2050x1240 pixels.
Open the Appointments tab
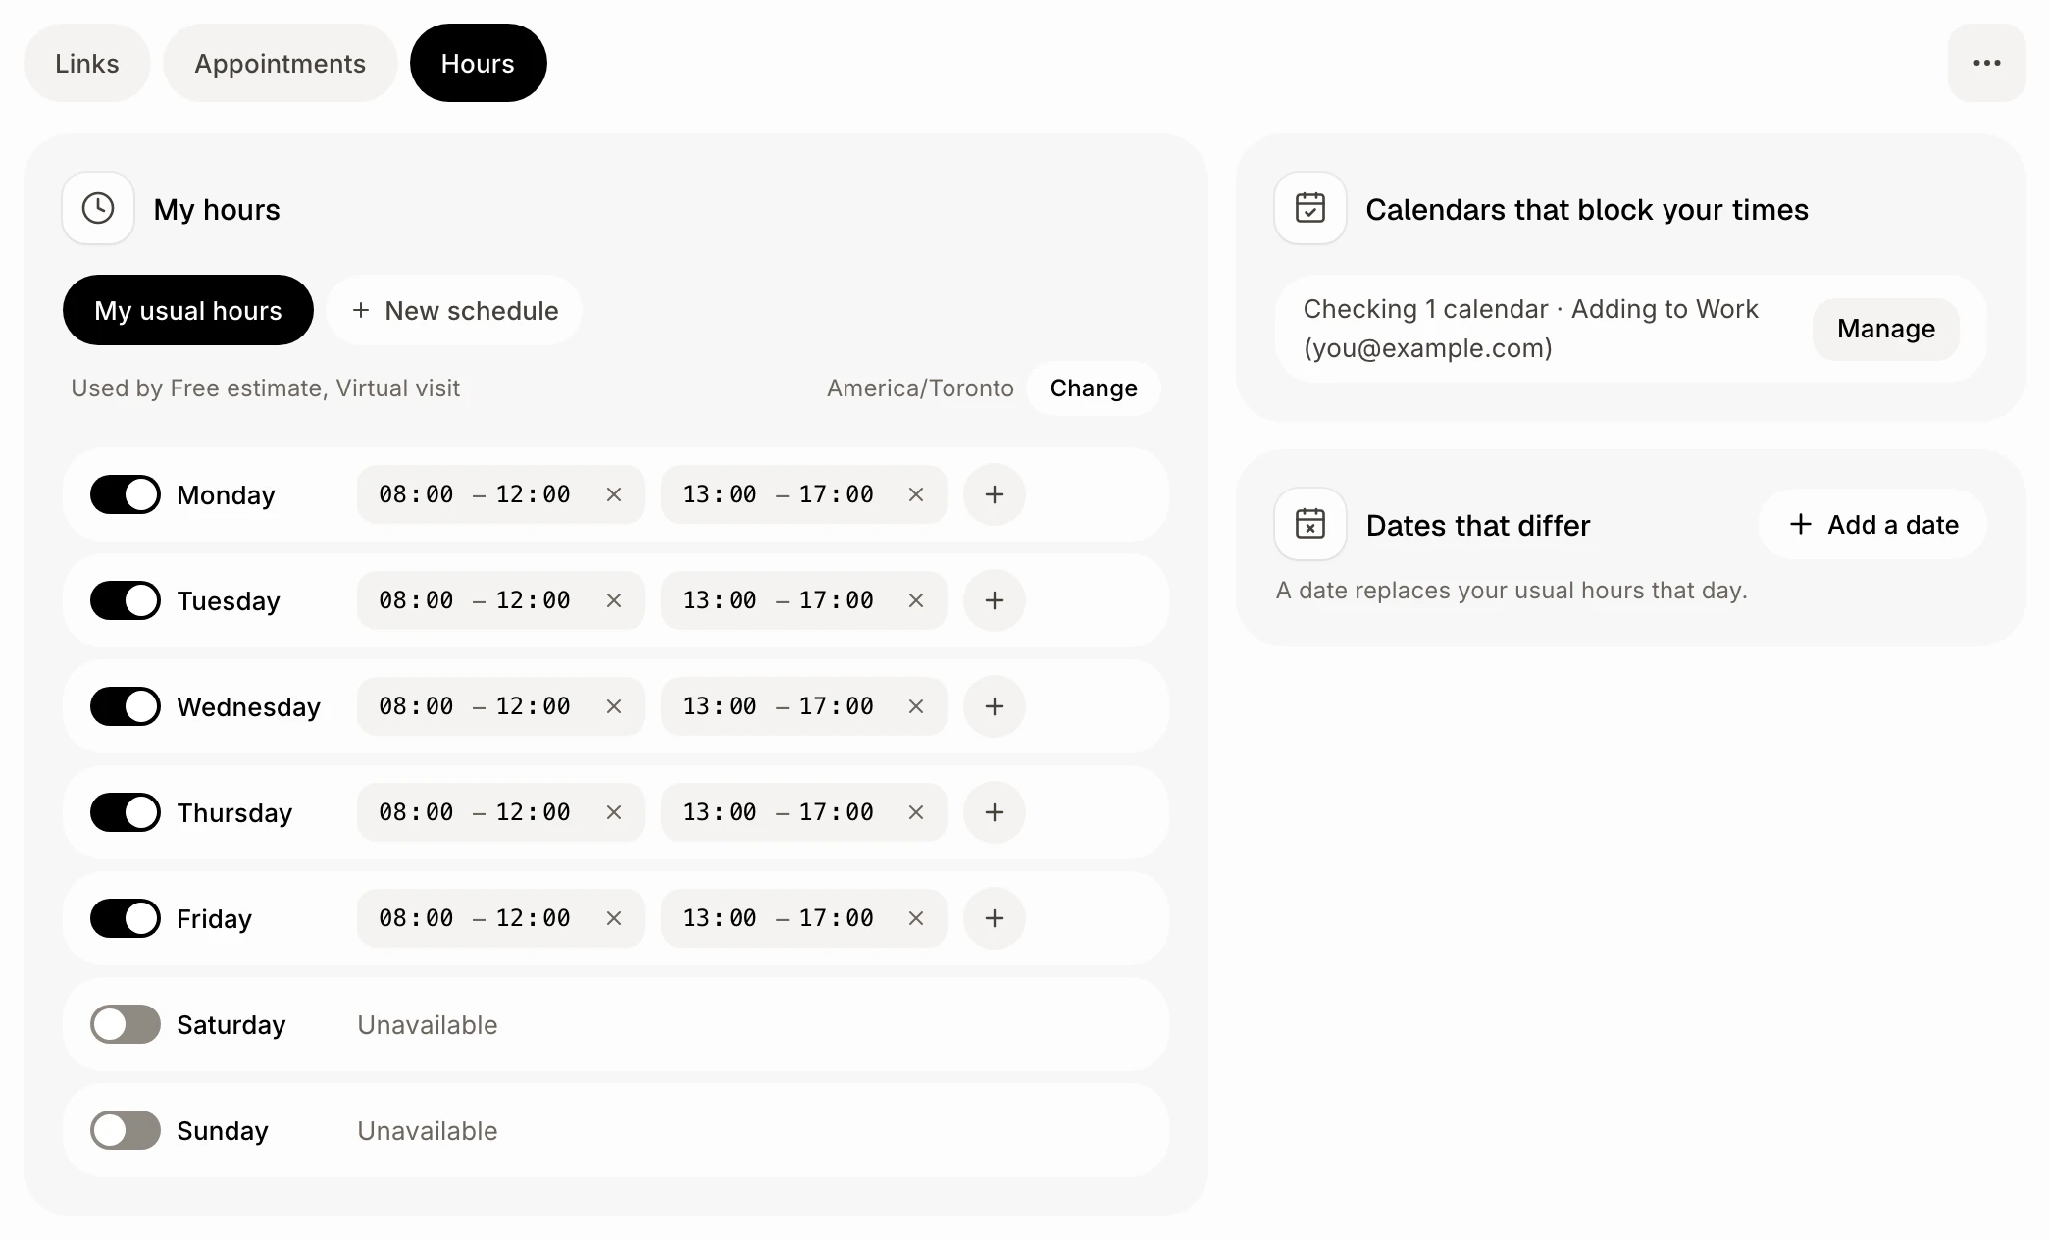281,63
